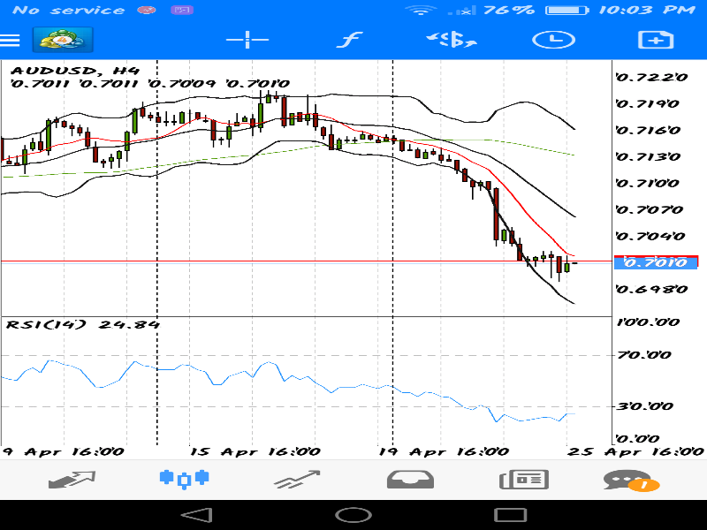Tap the purple notification icon in status bar
The image size is (707, 530).
tap(182, 10)
